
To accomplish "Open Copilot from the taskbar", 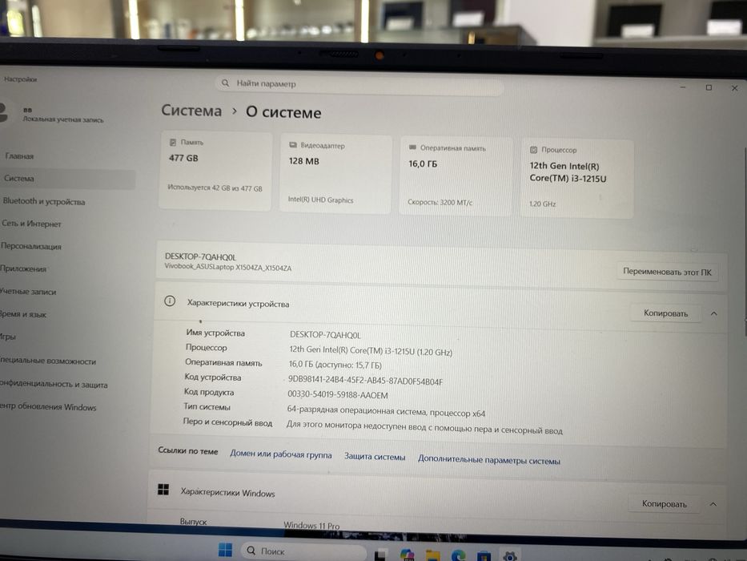I will (x=408, y=555).
